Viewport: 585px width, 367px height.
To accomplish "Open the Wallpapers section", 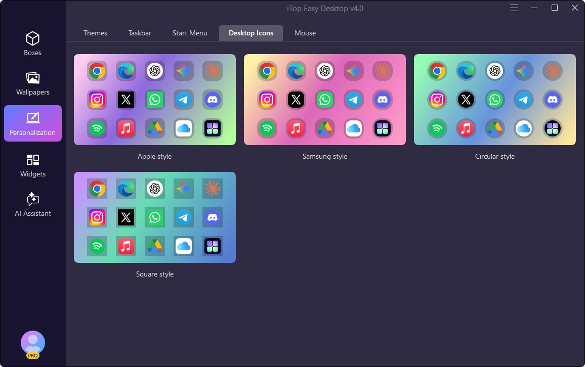I will (32, 84).
